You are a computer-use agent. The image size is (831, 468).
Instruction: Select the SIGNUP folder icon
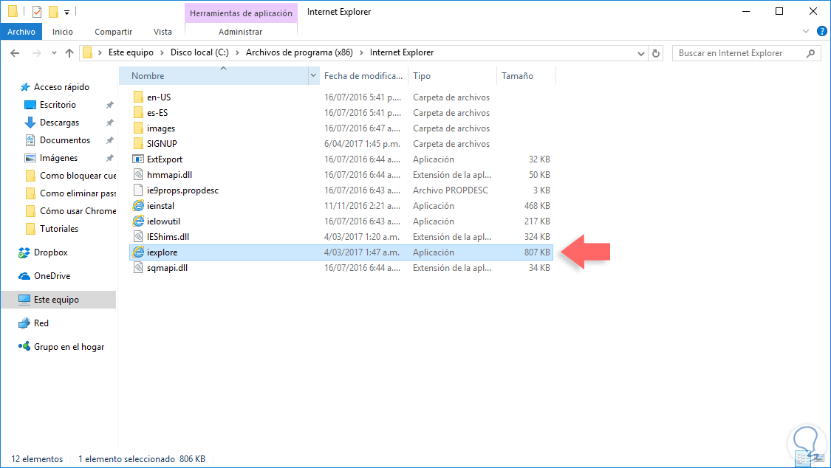138,143
